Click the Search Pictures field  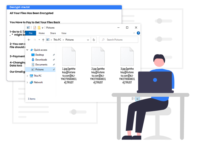(118, 40)
